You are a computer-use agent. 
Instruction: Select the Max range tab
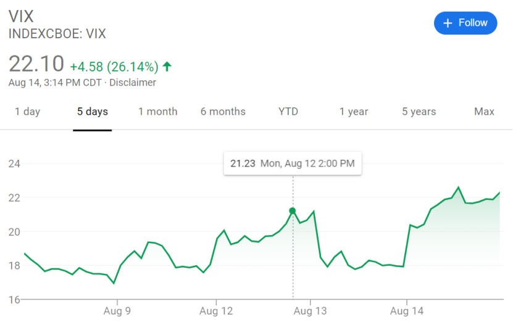tap(485, 112)
